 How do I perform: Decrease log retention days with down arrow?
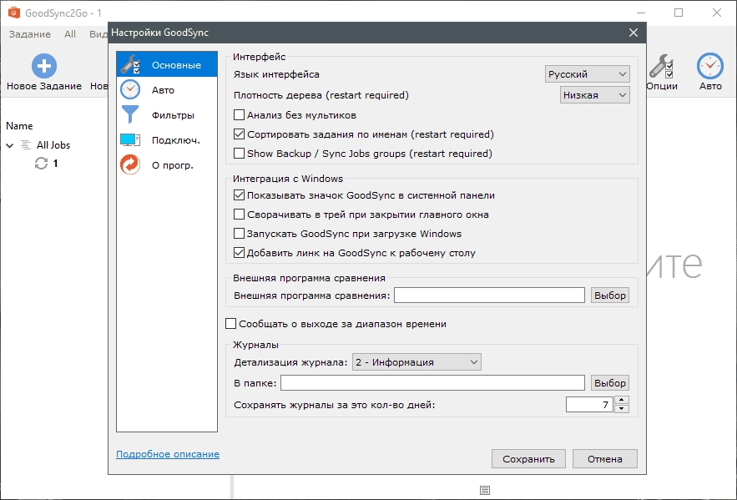[x=621, y=408]
